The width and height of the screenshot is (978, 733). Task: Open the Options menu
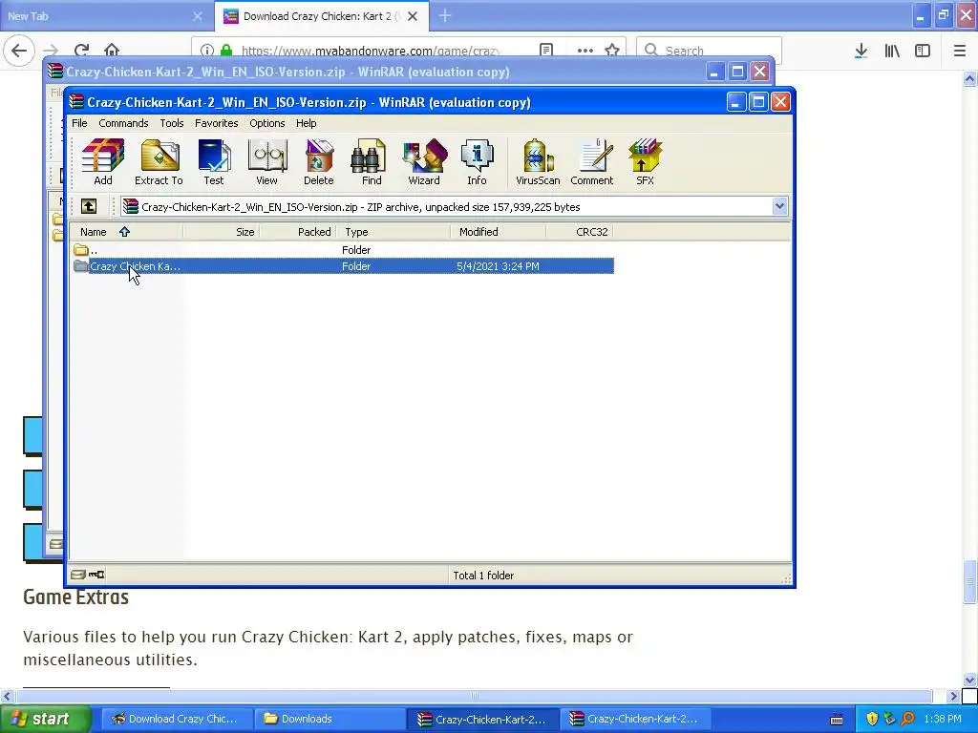tap(267, 123)
